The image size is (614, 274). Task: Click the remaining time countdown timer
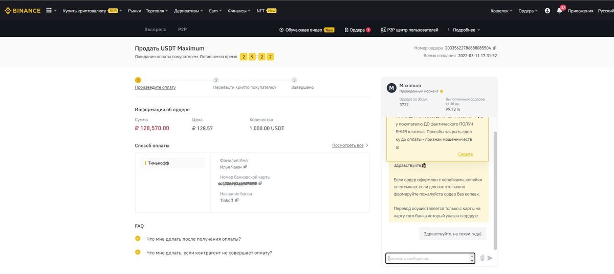257,57
